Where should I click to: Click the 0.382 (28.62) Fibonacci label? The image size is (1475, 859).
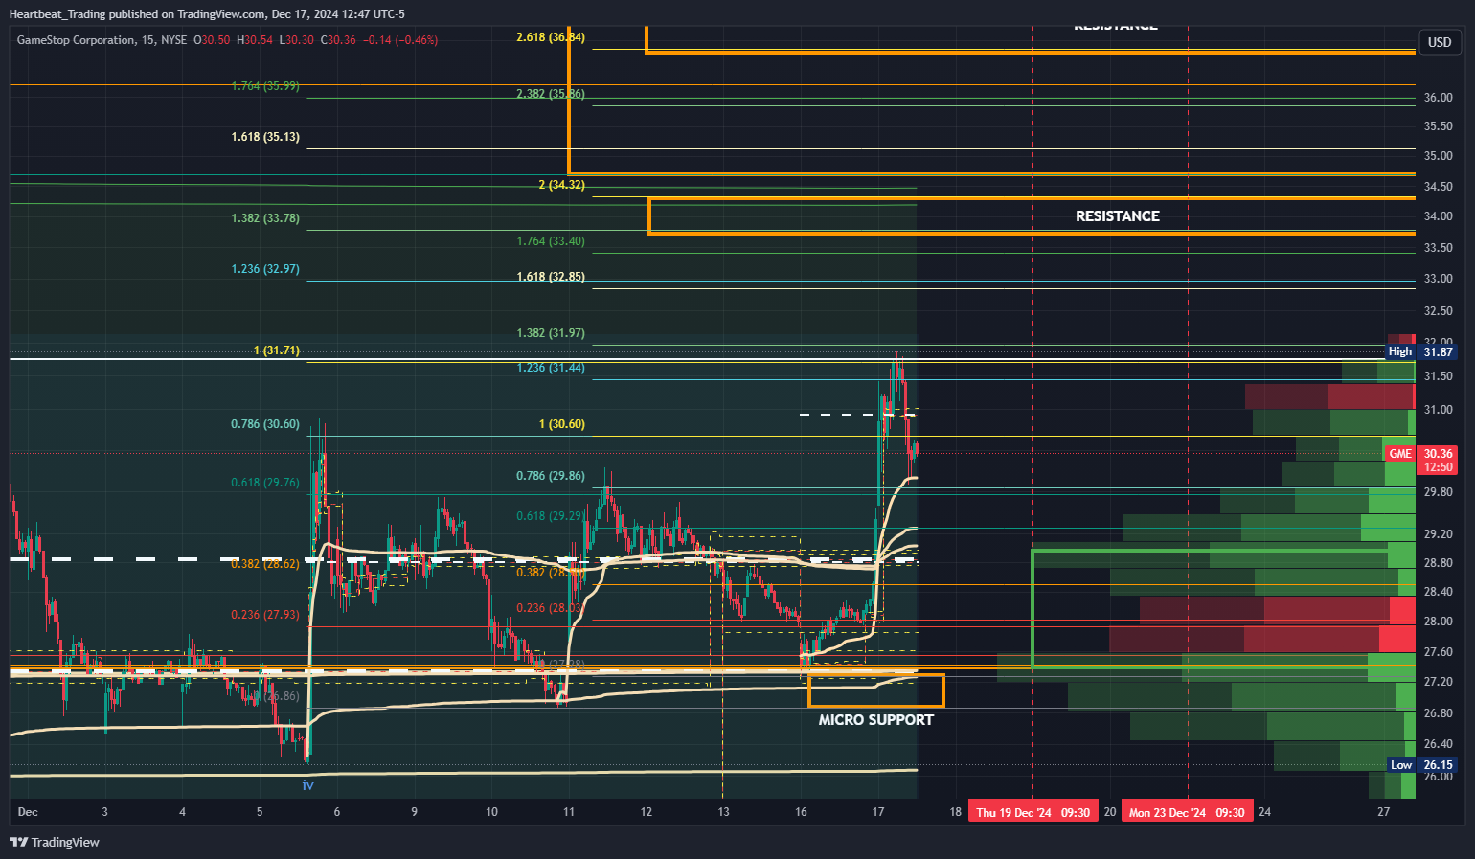tap(265, 564)
